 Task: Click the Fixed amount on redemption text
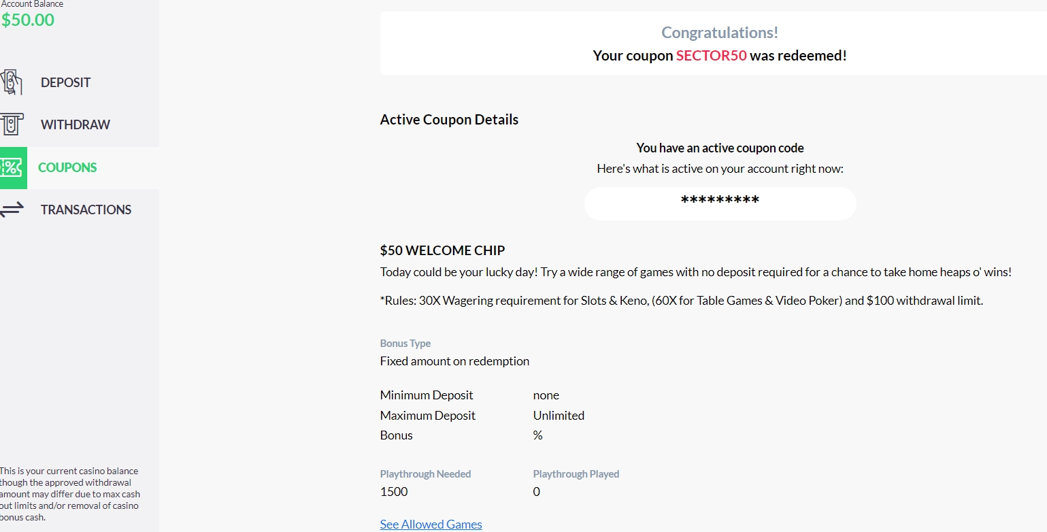click(x=454, y=361)
